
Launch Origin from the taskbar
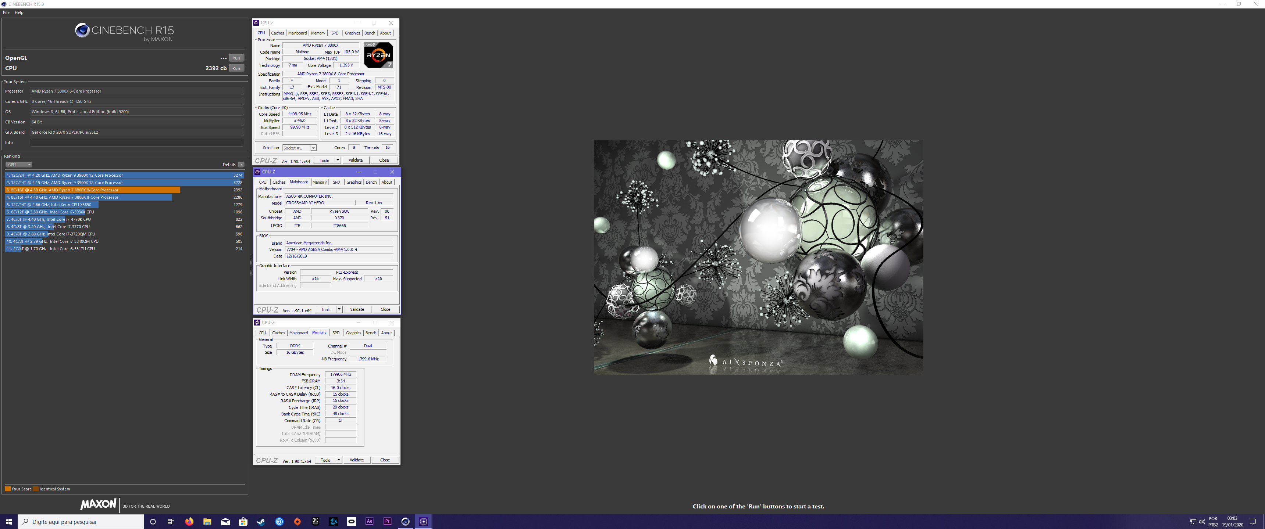tap(297, 522)
